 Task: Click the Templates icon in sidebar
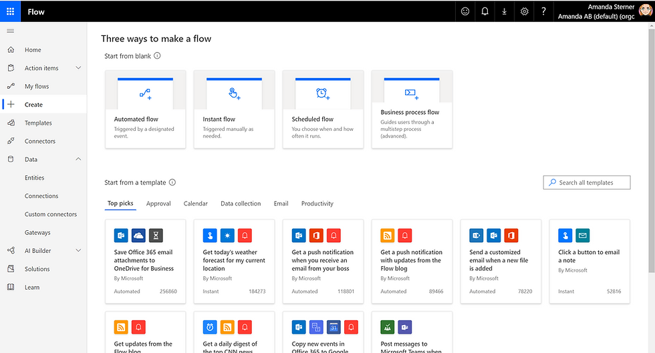coord(11,123)
